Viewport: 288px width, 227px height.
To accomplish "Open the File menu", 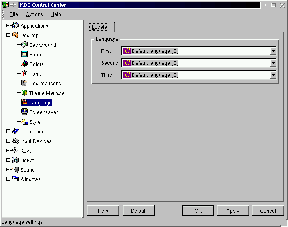I will coord(14,14).
